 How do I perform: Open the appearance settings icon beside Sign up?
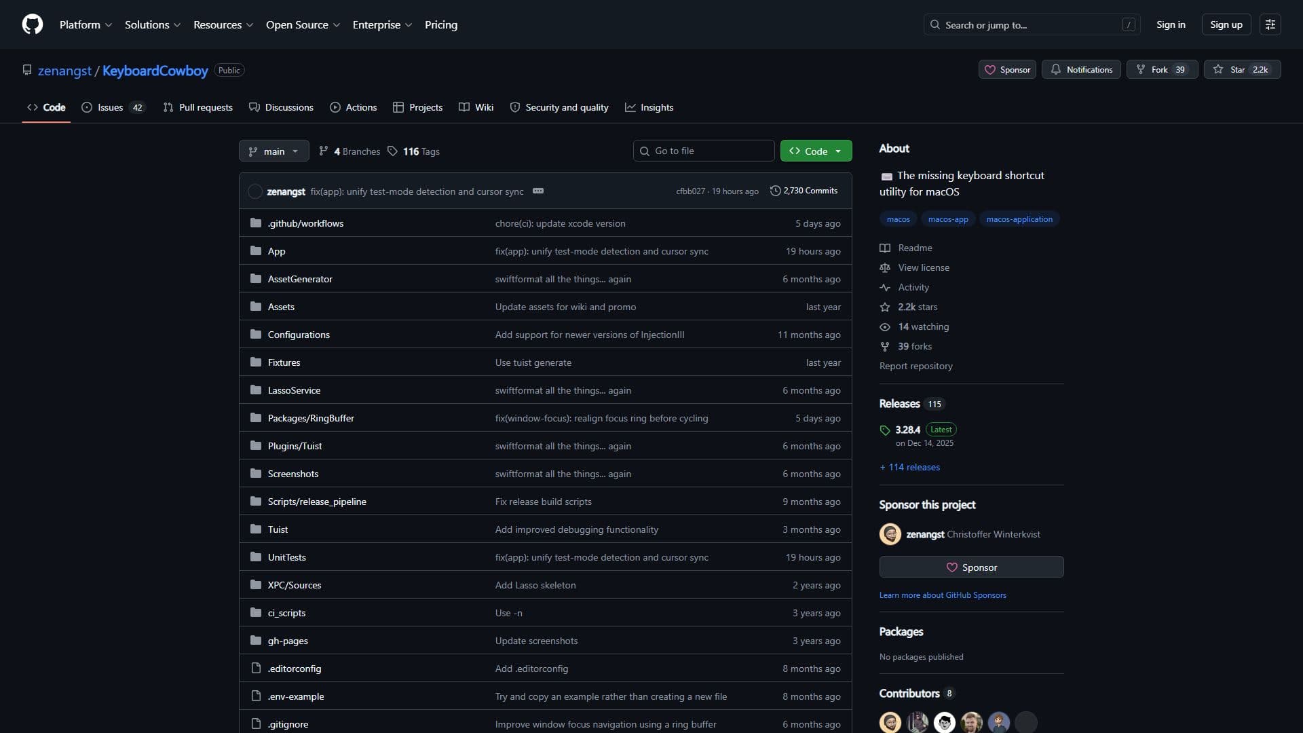click(1270, 24)
